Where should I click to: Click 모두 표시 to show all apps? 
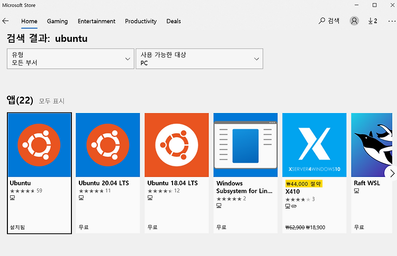coord(52,101)
